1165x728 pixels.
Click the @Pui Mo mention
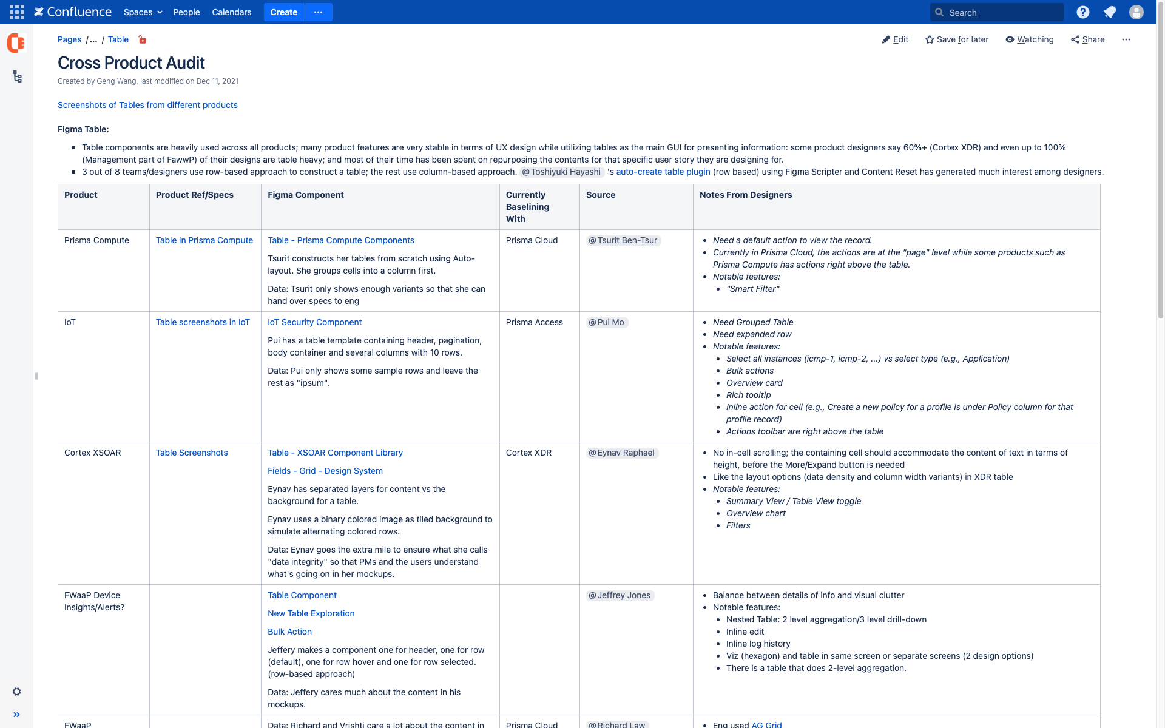pos(607,322)
